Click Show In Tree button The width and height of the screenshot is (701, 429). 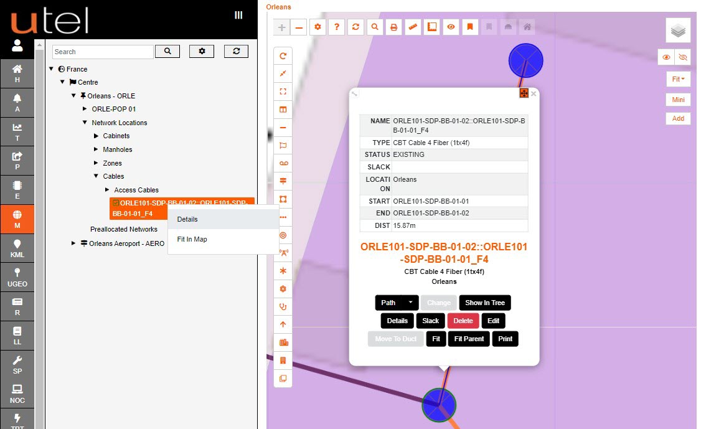(x=485, y=303)
